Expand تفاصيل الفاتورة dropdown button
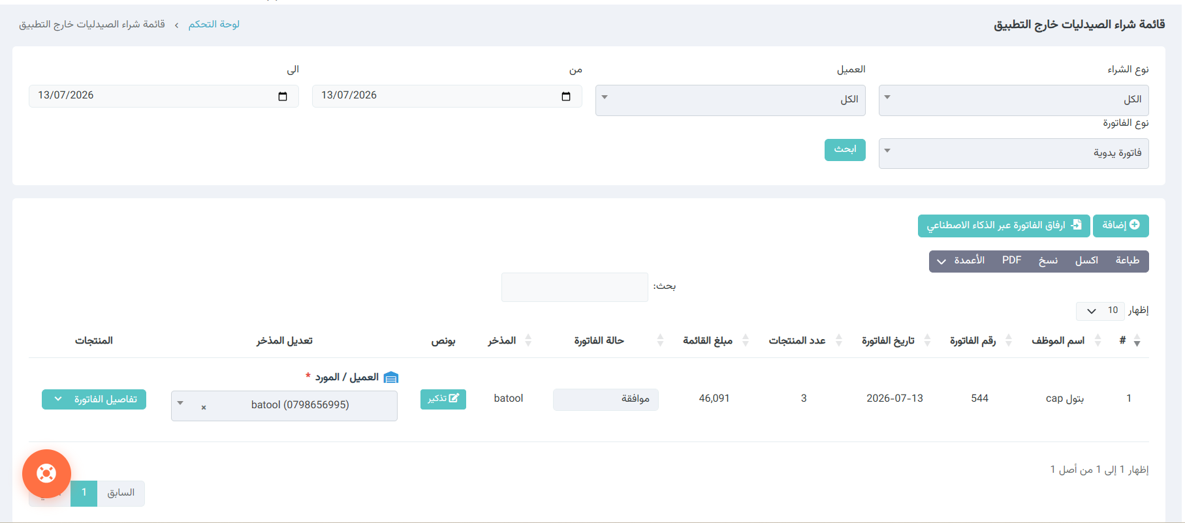 94,399
